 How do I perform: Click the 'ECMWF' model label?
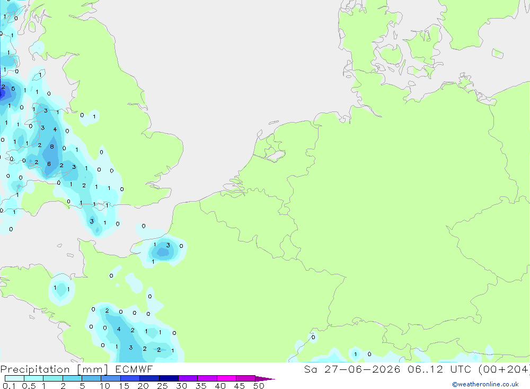(x=134, y=369)
